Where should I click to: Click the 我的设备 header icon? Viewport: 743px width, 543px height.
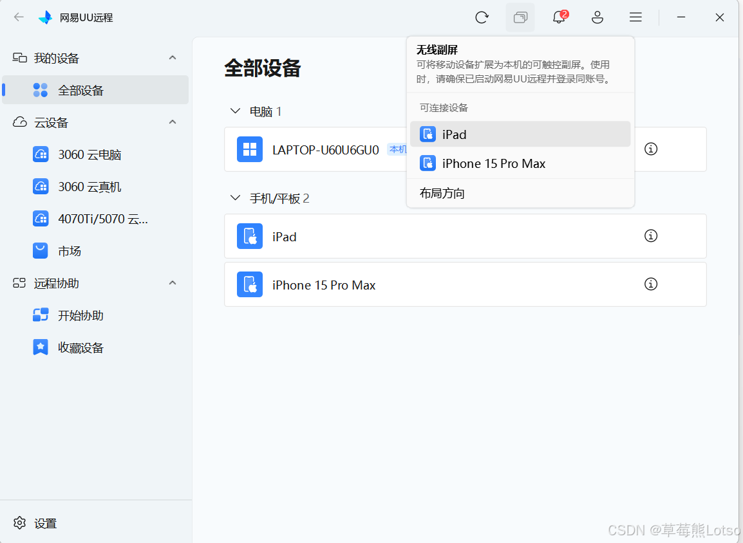coord(19,58)
